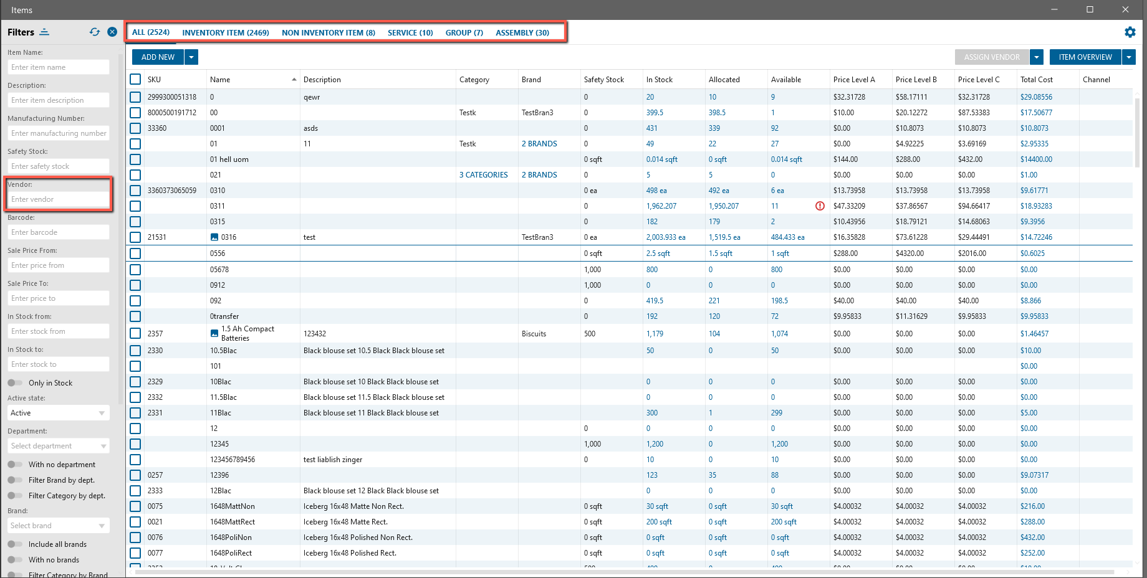
Task: Click the In Stock to field
Action: [60, 364]
